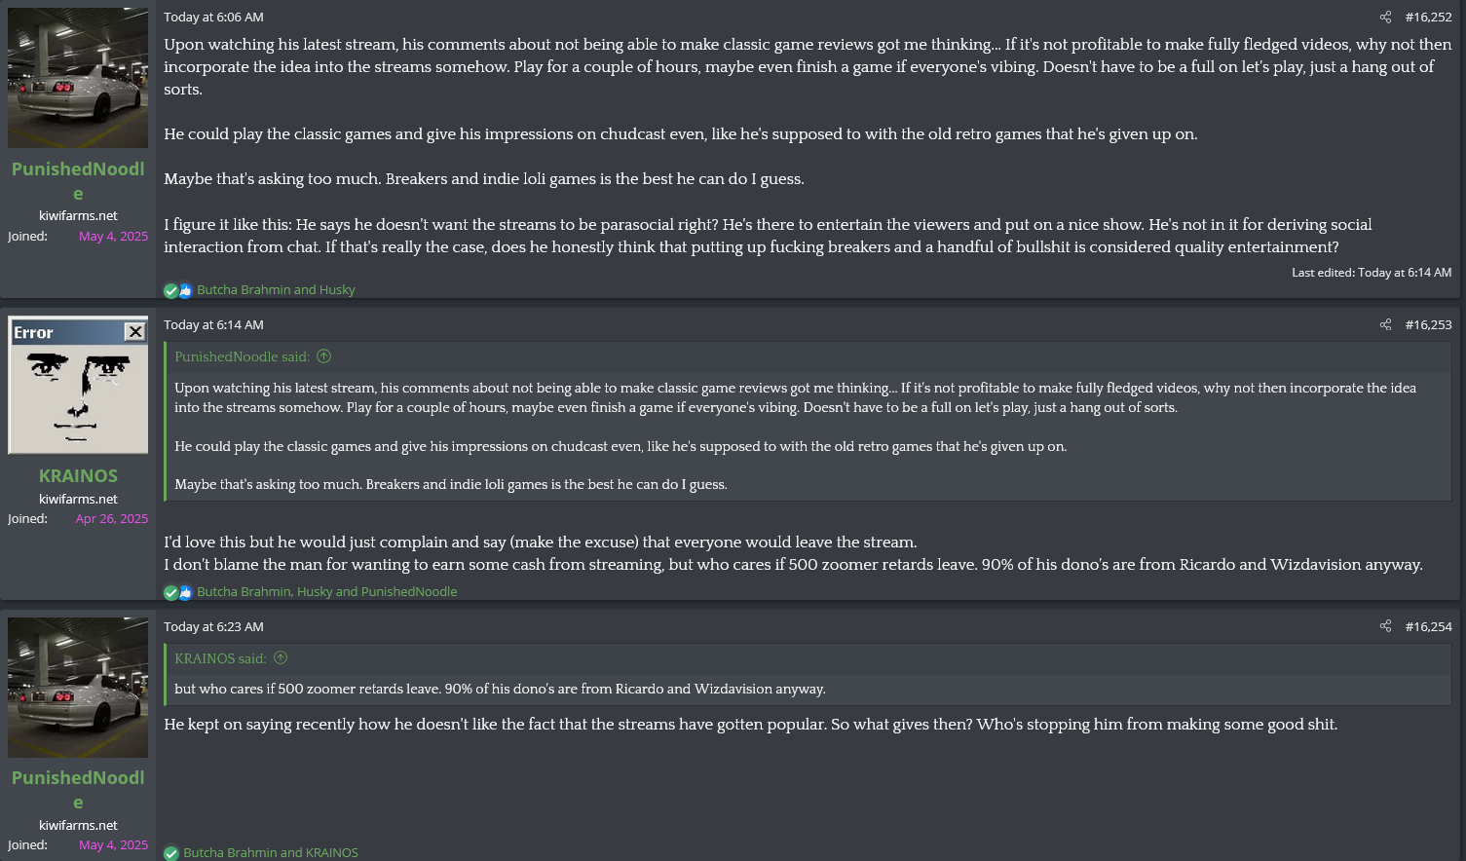This screenshot has width=1466, height=861.
Task: Click 'Today at 6:14 AM' post timestamp
Action: tap(213, 324)
